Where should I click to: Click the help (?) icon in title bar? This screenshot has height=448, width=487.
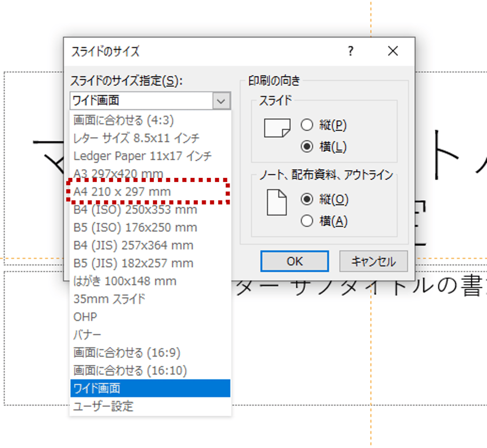350,51
